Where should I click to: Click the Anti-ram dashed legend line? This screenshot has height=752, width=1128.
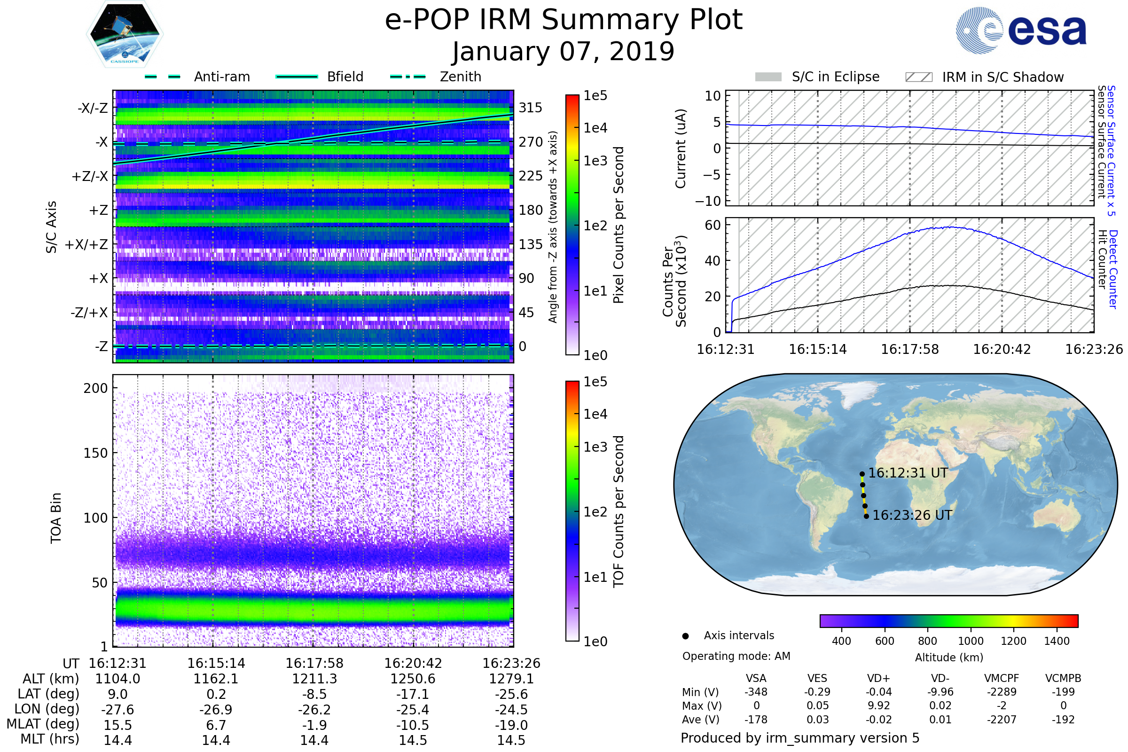click(163, 77)
